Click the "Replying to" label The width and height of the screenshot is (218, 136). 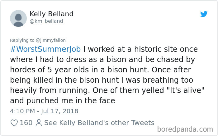(x=23, y=40)
